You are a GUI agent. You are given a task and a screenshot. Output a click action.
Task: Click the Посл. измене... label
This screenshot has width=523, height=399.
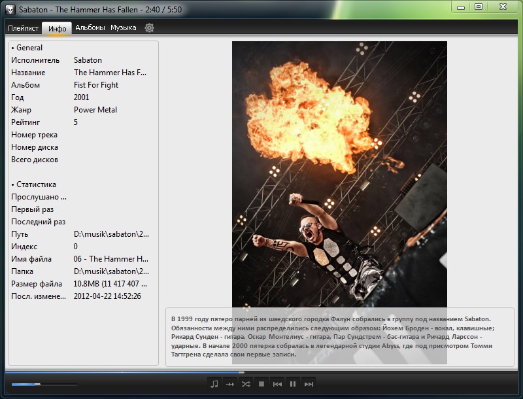pyautogui.click(x=39, y=296)
